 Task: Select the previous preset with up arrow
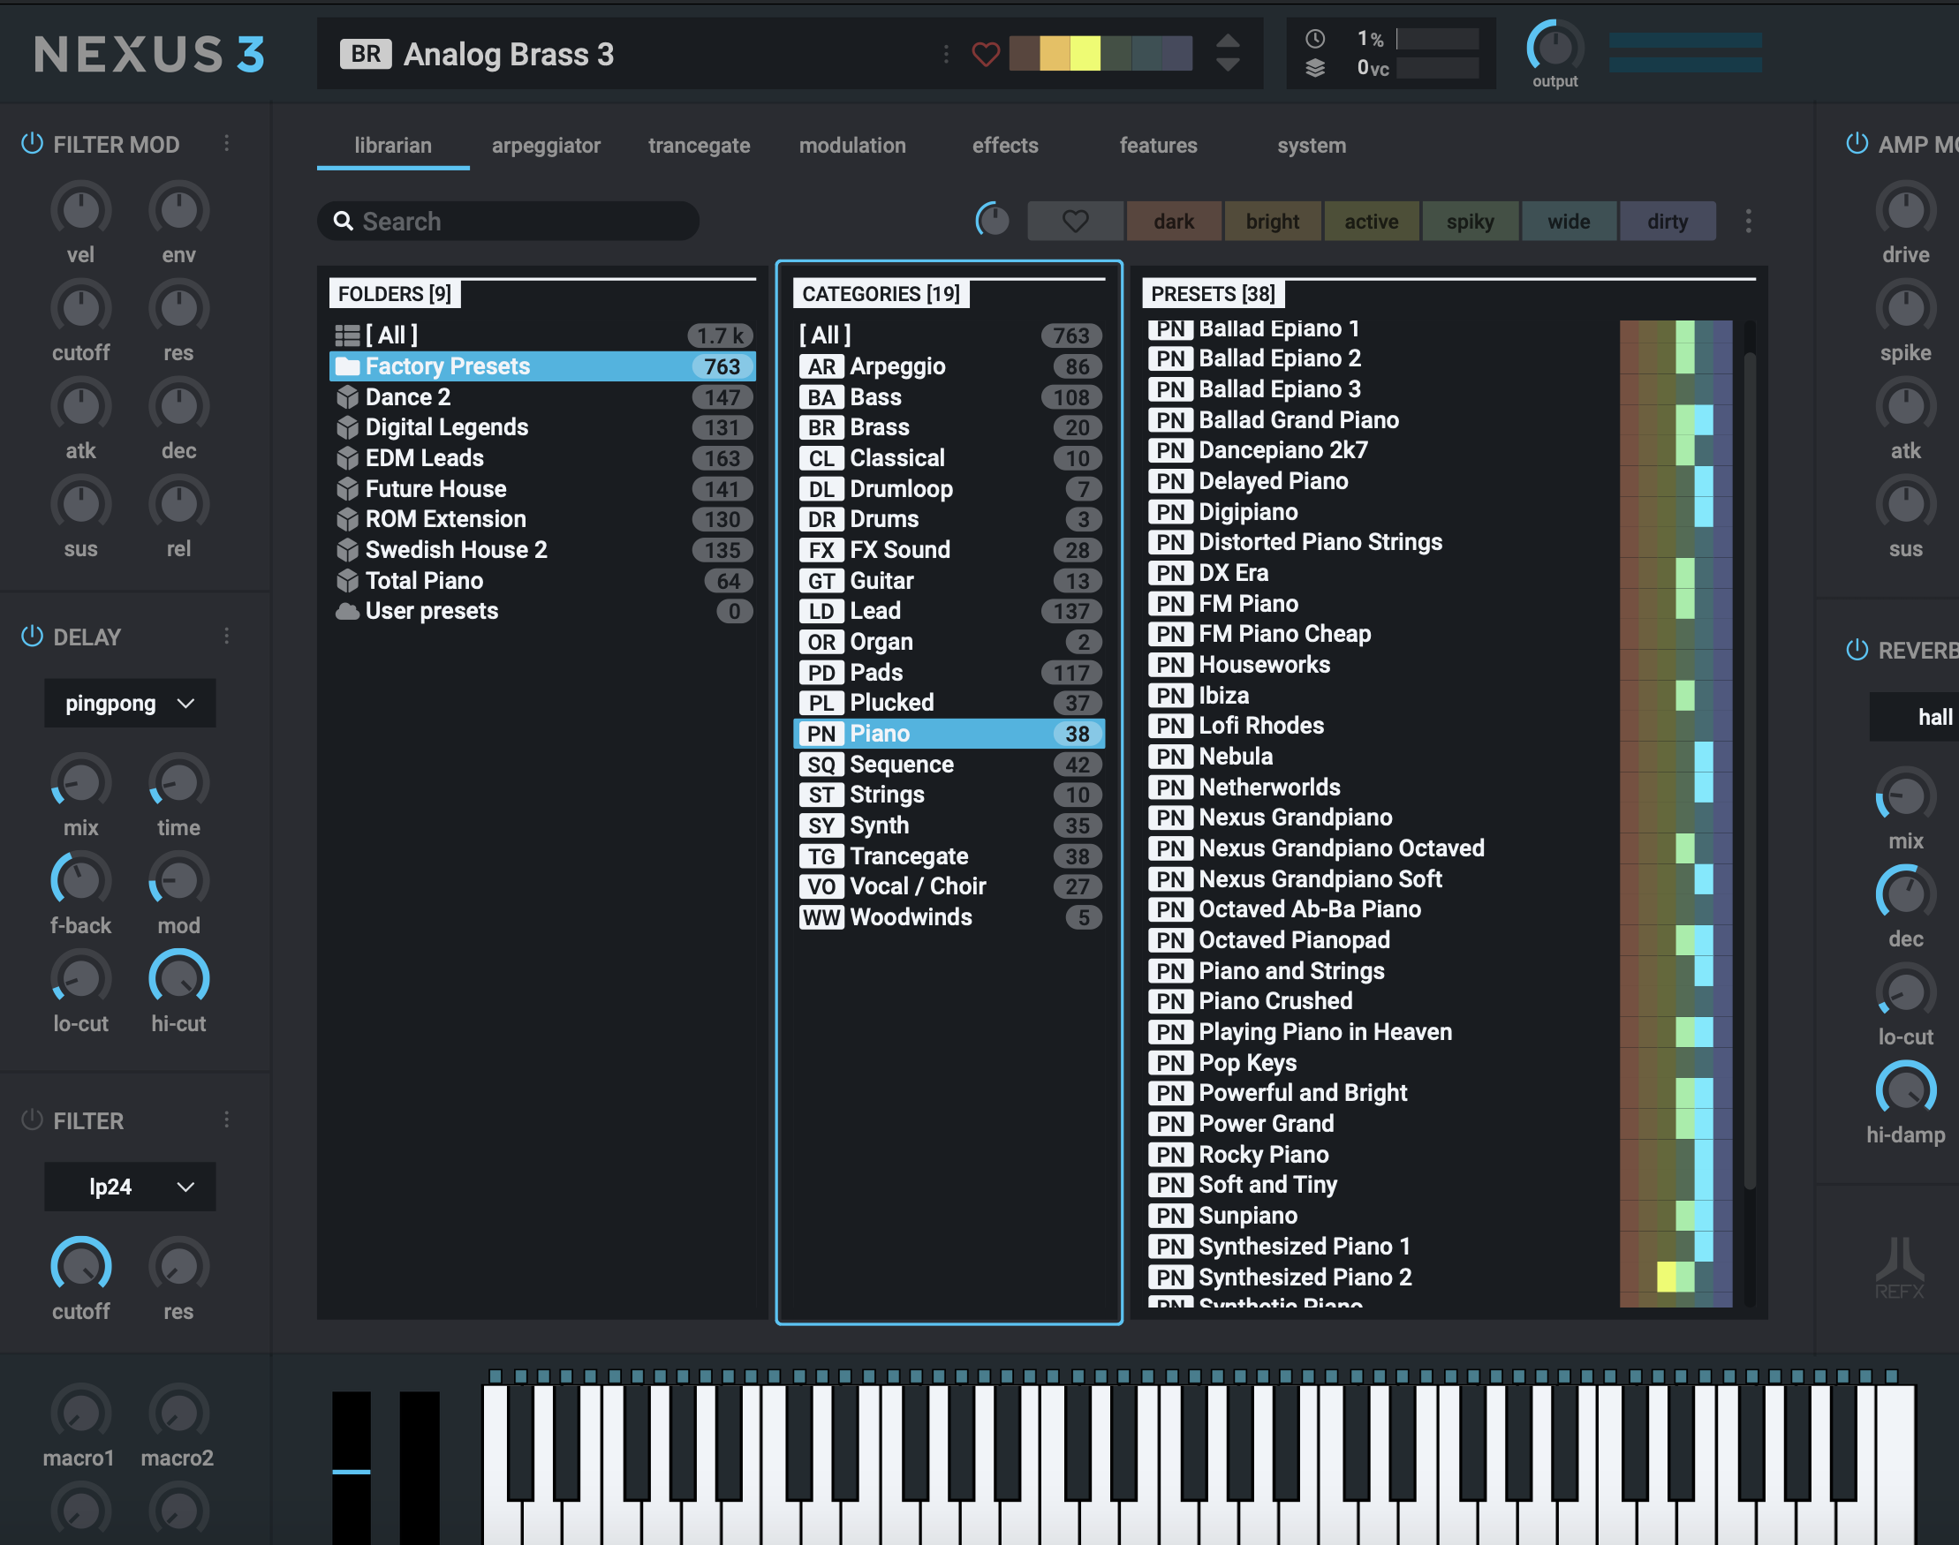(x=1228, y=41)
